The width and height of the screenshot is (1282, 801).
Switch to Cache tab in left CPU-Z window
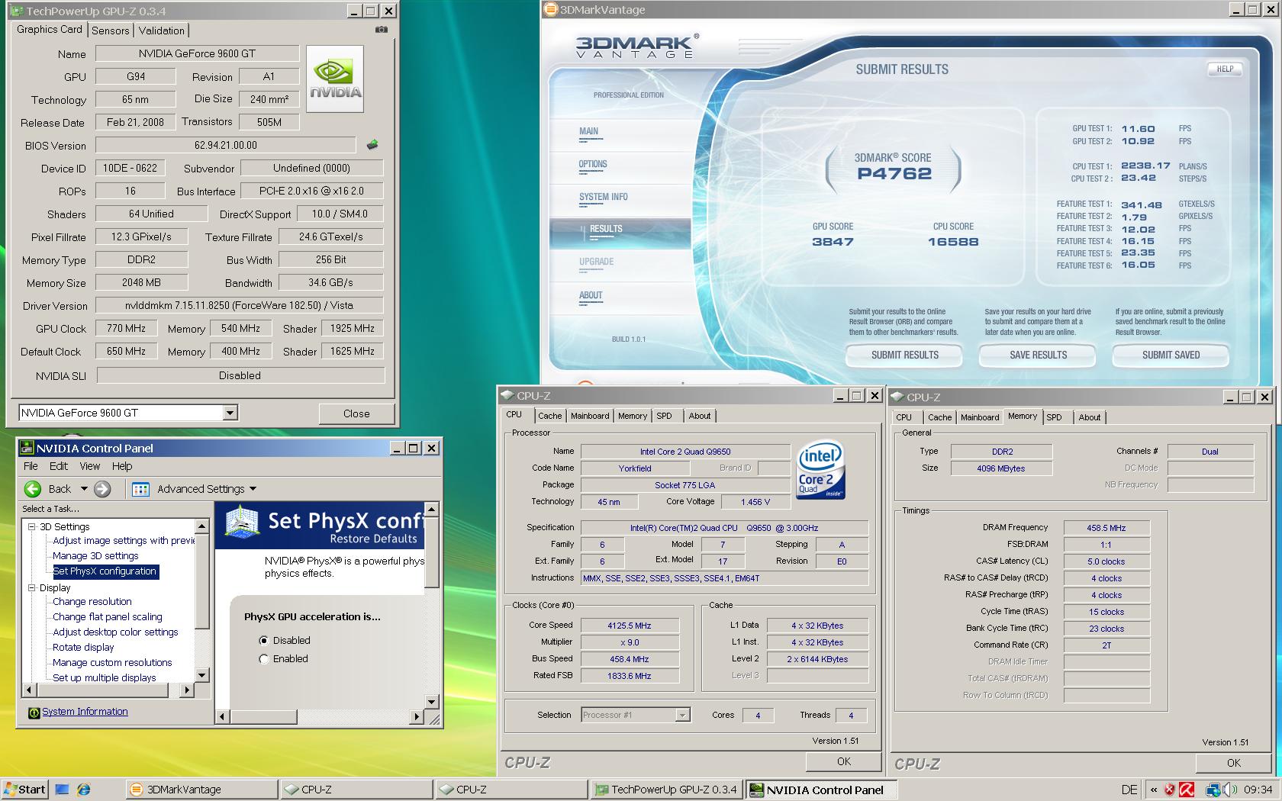(x=549, y=416)
